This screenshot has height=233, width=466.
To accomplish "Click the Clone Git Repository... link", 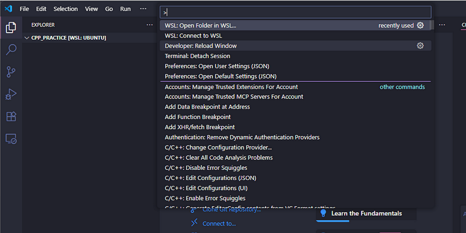I will click(231, 210).
